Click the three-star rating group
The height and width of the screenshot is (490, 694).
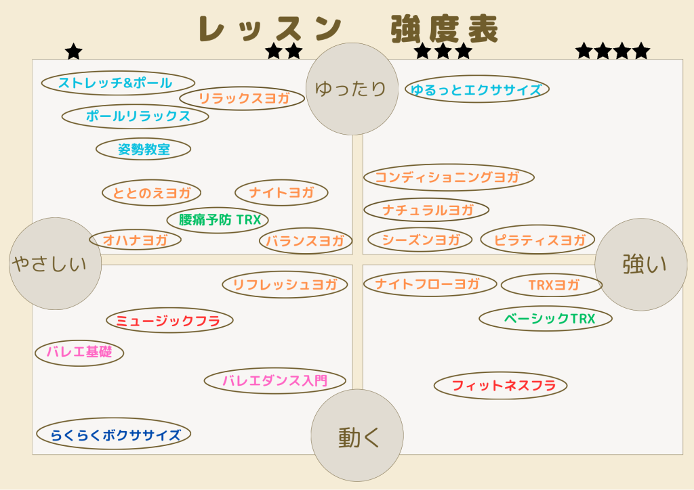pos(442,51)
